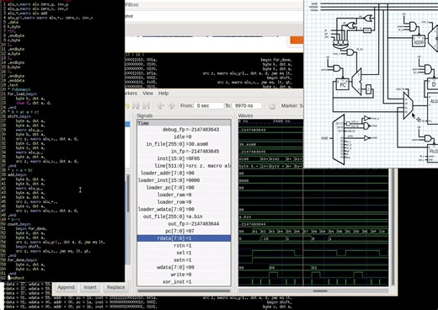438x310 pixels.
Task: Select the out_fp signal row
Action: pos(184,224)
